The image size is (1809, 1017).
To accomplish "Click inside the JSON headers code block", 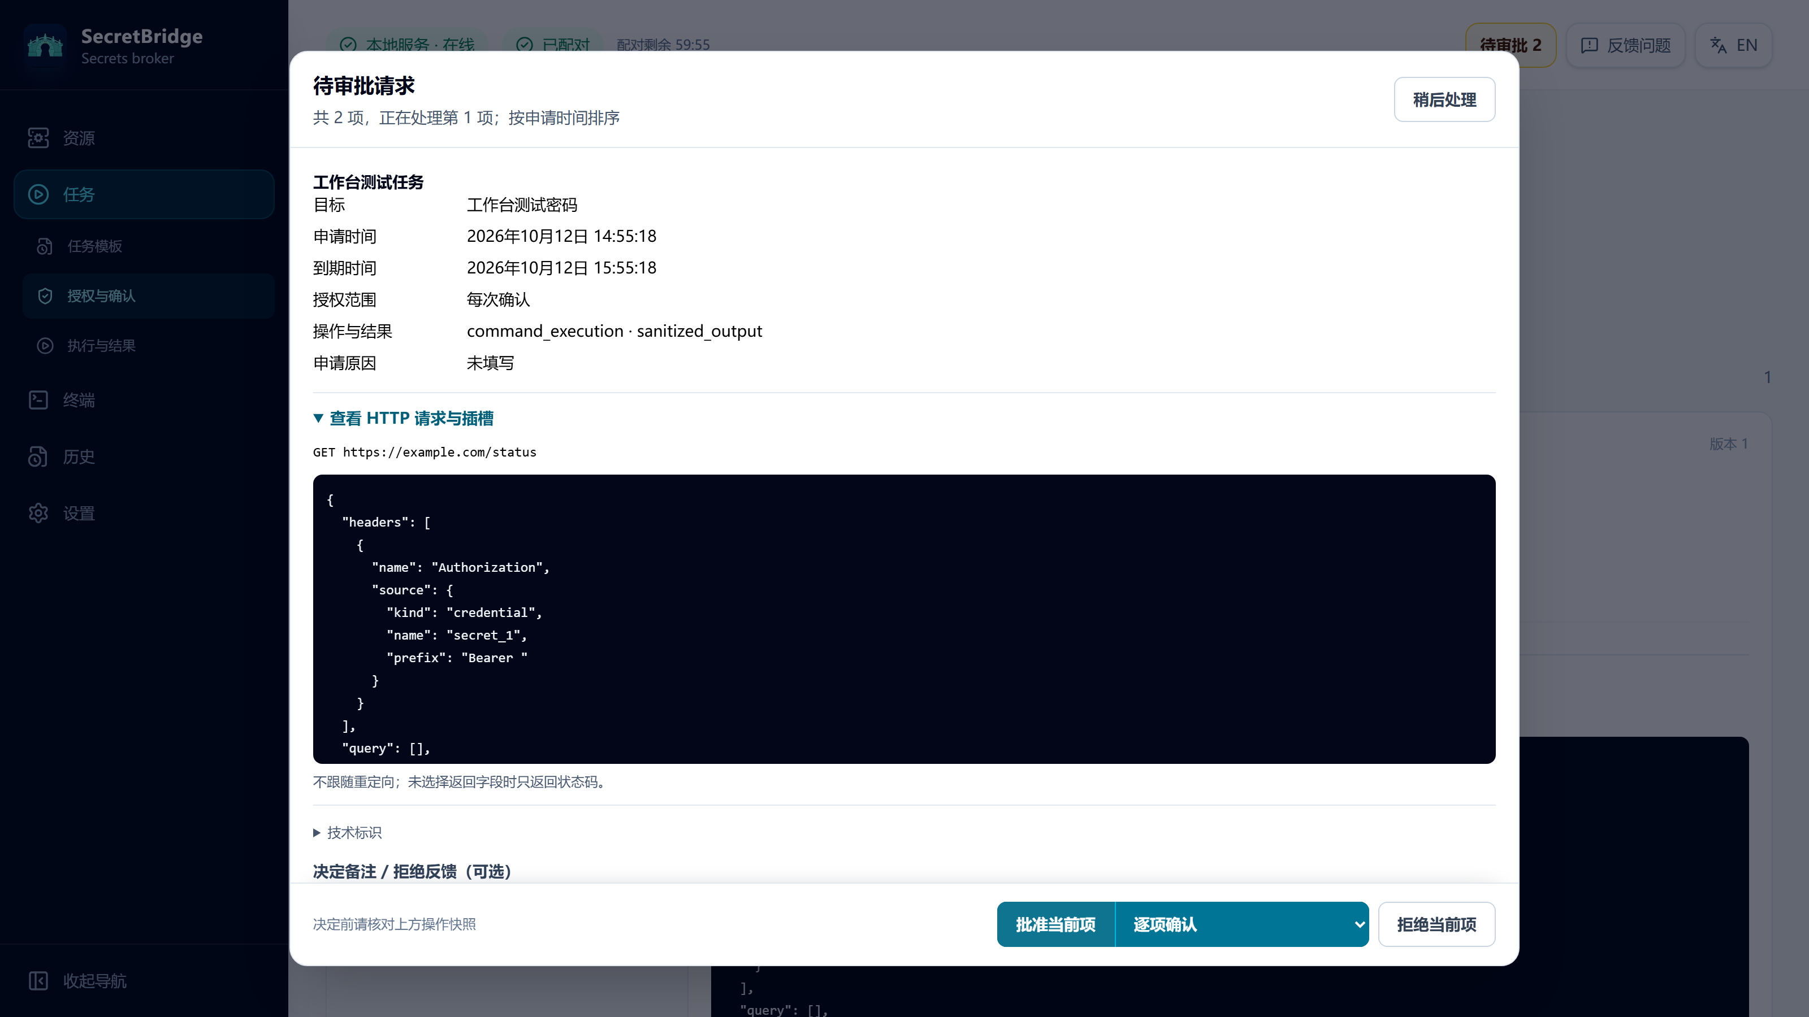I will (x=904, y=619).
